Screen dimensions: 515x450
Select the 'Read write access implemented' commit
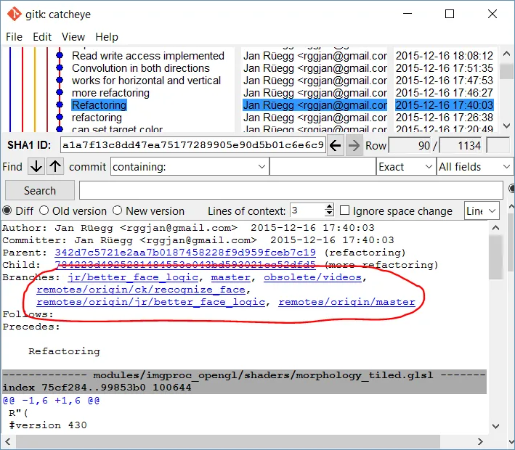pyautogui.click(x=147, y=55)
